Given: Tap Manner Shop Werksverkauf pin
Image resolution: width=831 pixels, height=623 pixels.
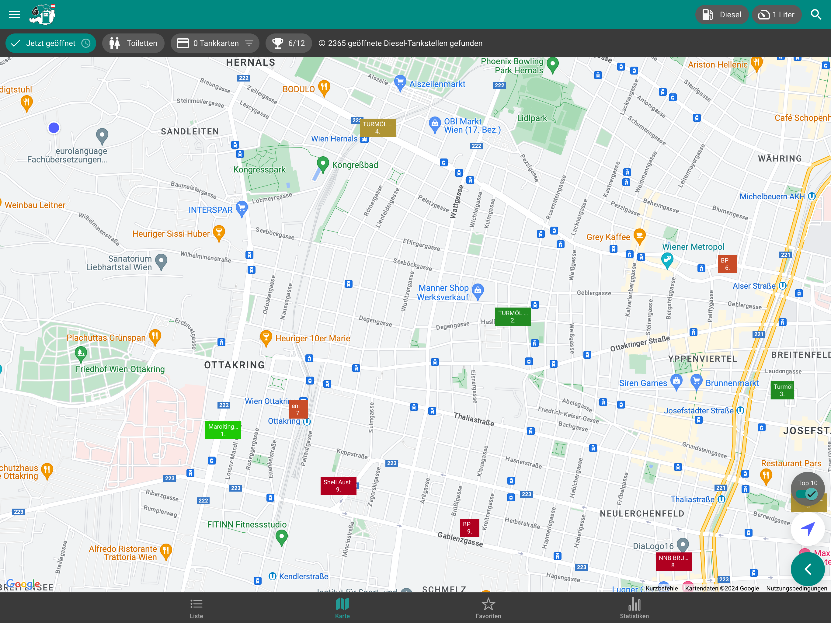Looking at the screenshot, I should [478, 292].
